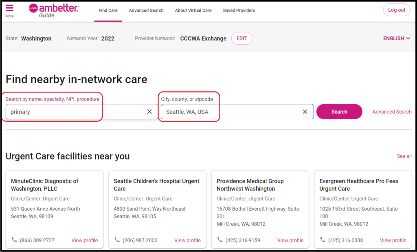This screenshot has width=417, height=252.
Task: Click the State: Washington label
Action: click(x=29, y=39)
